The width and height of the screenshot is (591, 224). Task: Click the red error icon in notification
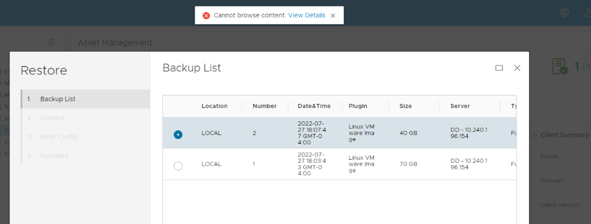click(206, 16)
